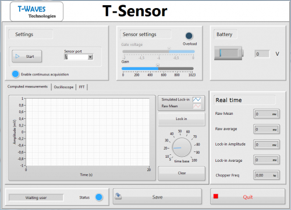The height and width of the screenshot is (210, 291).
Task: Click the T-Waves Technologies logo
Action: [37, 12]
